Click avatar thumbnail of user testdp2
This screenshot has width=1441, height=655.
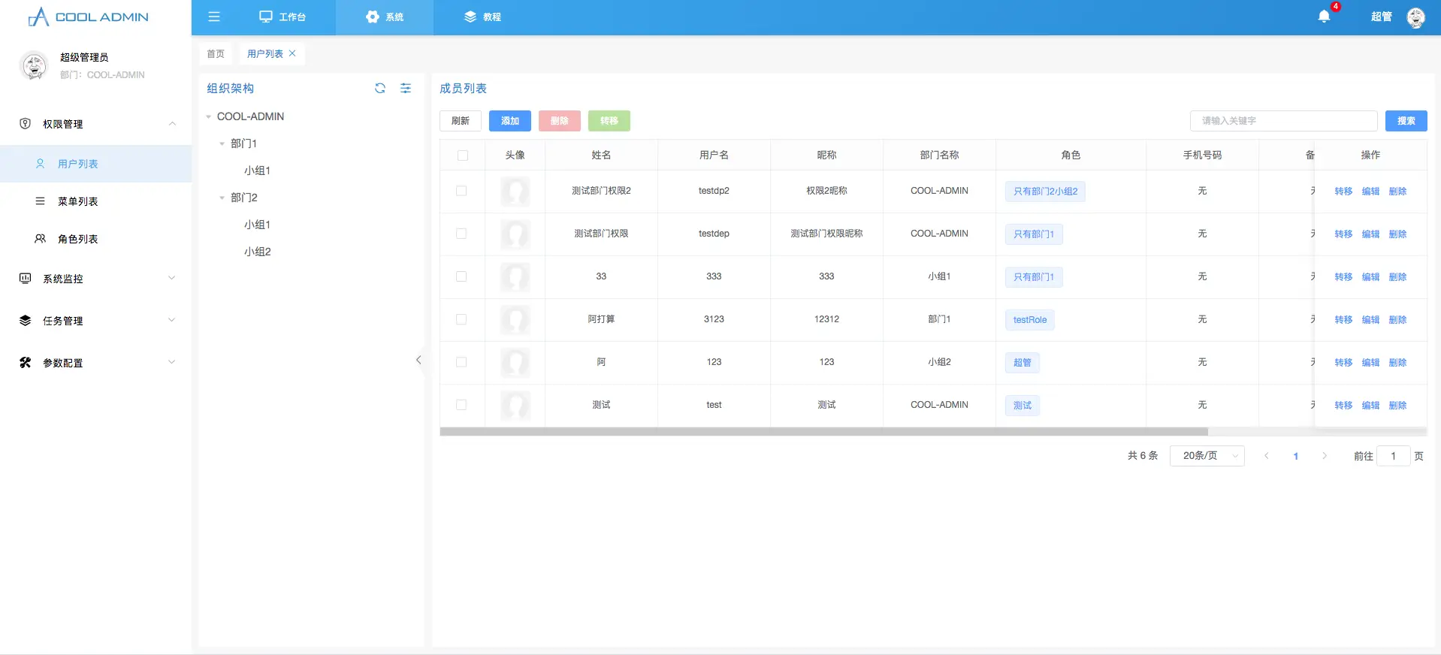coord(515,192)
